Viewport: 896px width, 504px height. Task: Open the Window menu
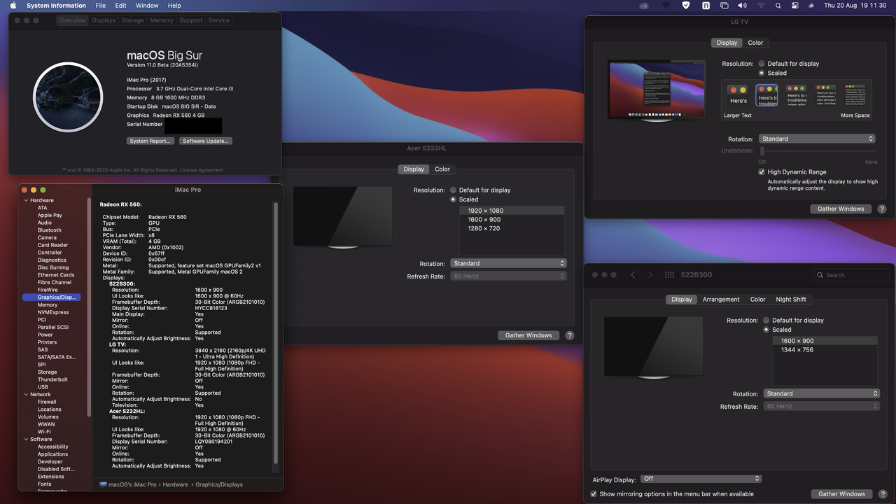click(x=147, y=6)
